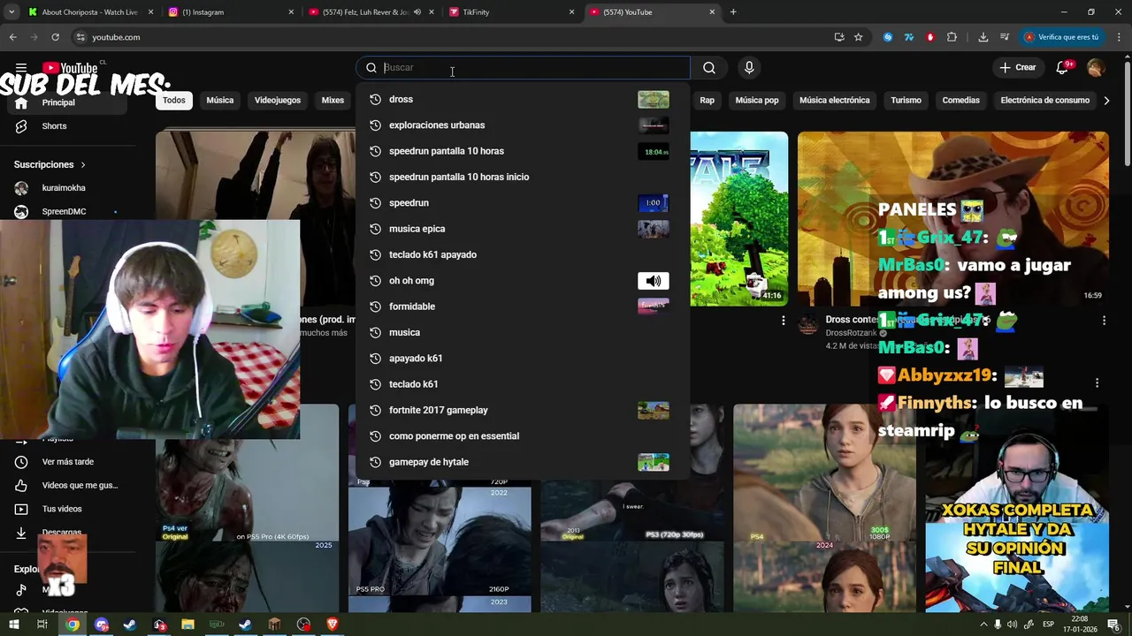Choose 'speedrun pantalla 10 horas inicio' suggestion
This screenshot has width=1132, height=636.
pos(523,177)
